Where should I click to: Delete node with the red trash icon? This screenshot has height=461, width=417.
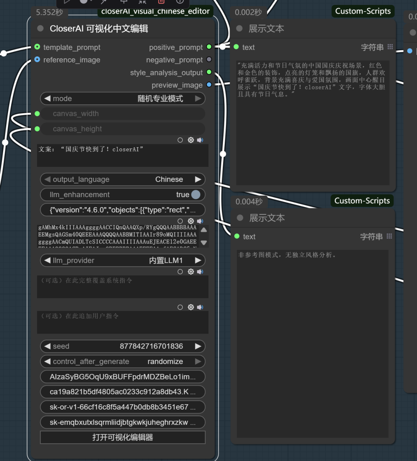tap(161, 2)
